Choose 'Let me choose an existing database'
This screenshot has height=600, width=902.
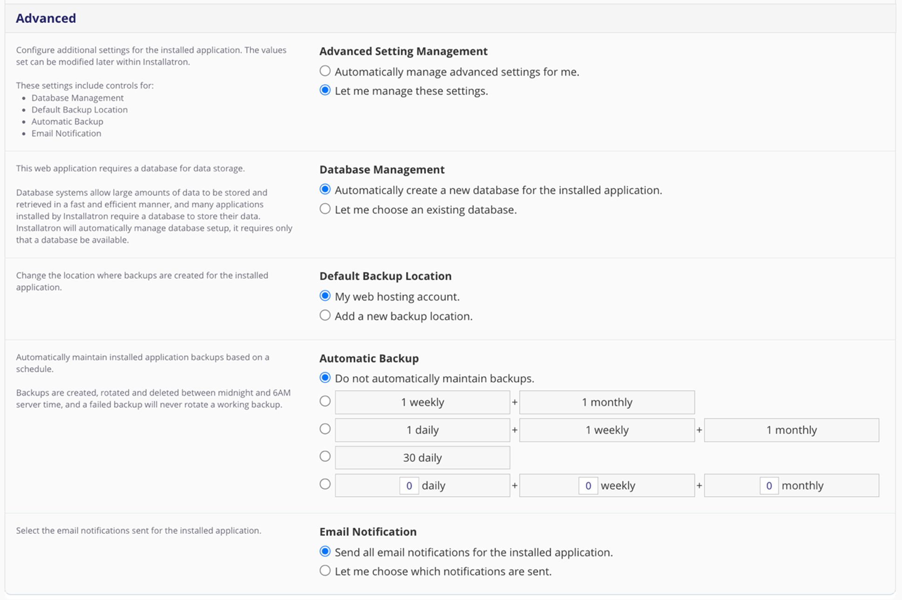tap(325, 209)
